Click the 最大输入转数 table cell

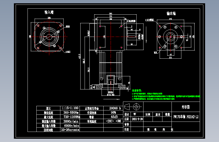(x=48, y=126)
